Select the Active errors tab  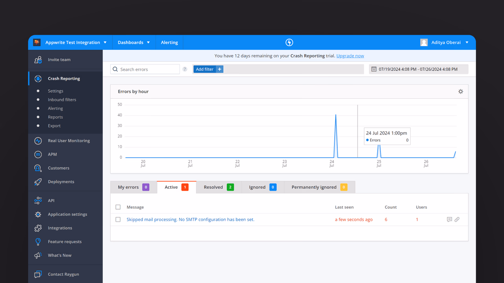coord(176,187)
